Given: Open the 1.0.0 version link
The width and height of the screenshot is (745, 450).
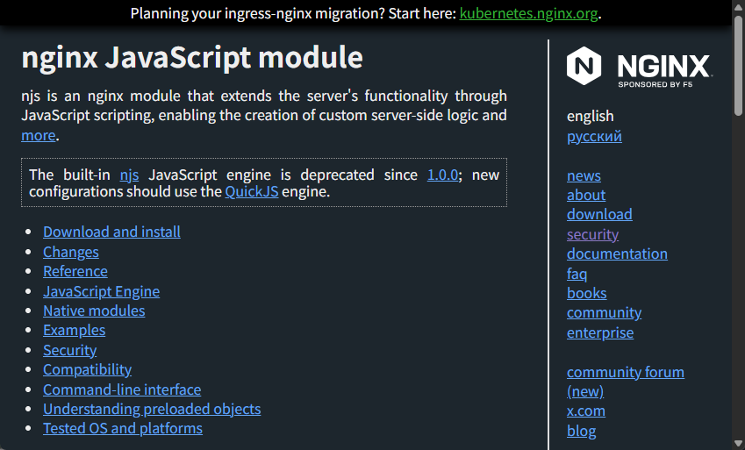Looking at the screenshot, I should tap(442, 175).
